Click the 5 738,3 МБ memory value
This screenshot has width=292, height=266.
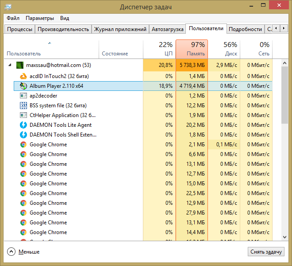[192, 65]
